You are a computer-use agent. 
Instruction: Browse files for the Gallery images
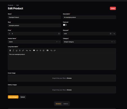(x=69, y=90)
